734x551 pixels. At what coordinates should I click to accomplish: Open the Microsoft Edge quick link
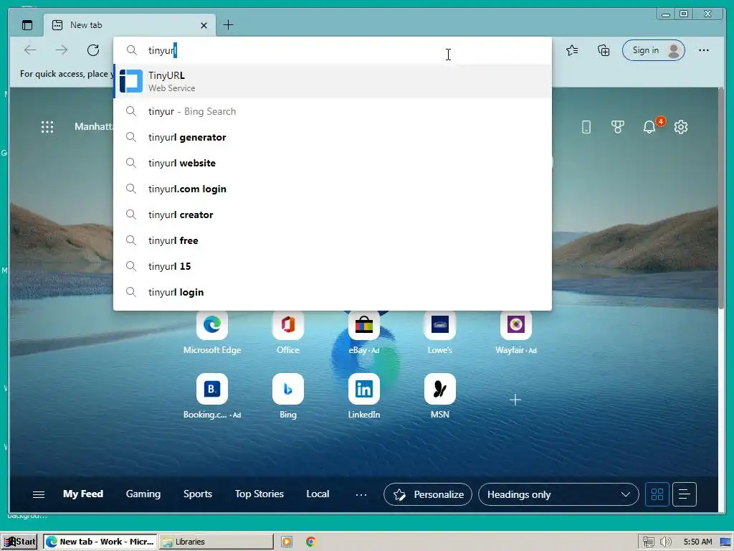212,331
